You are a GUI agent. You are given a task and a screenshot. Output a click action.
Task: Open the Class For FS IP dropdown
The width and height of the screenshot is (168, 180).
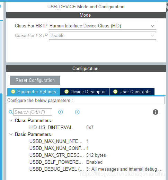click(x=103, y=35)
